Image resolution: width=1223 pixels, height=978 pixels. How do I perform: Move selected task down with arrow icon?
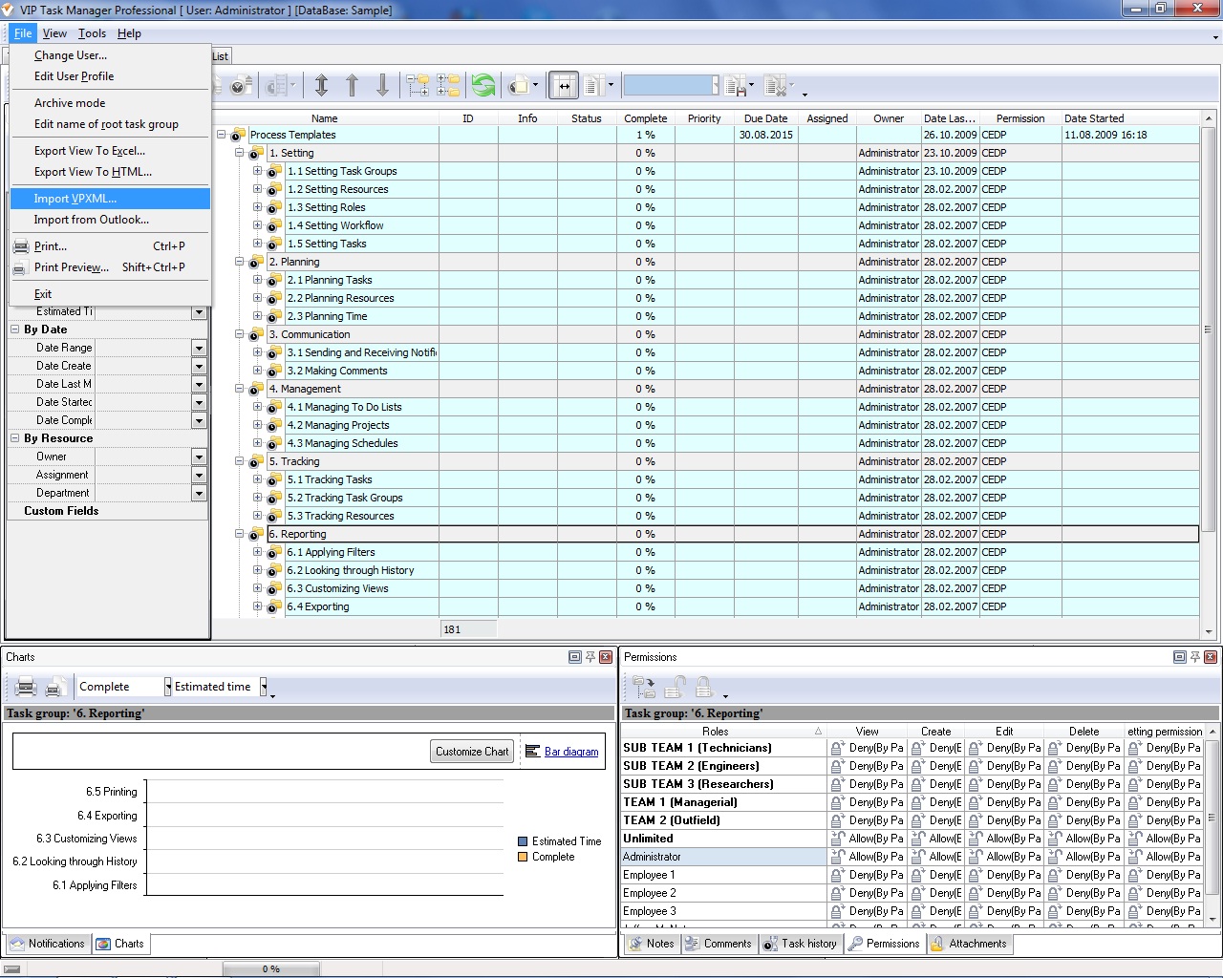[382, 85]
